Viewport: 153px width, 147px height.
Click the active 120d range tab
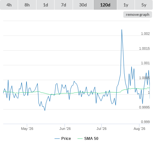(105, 5)
